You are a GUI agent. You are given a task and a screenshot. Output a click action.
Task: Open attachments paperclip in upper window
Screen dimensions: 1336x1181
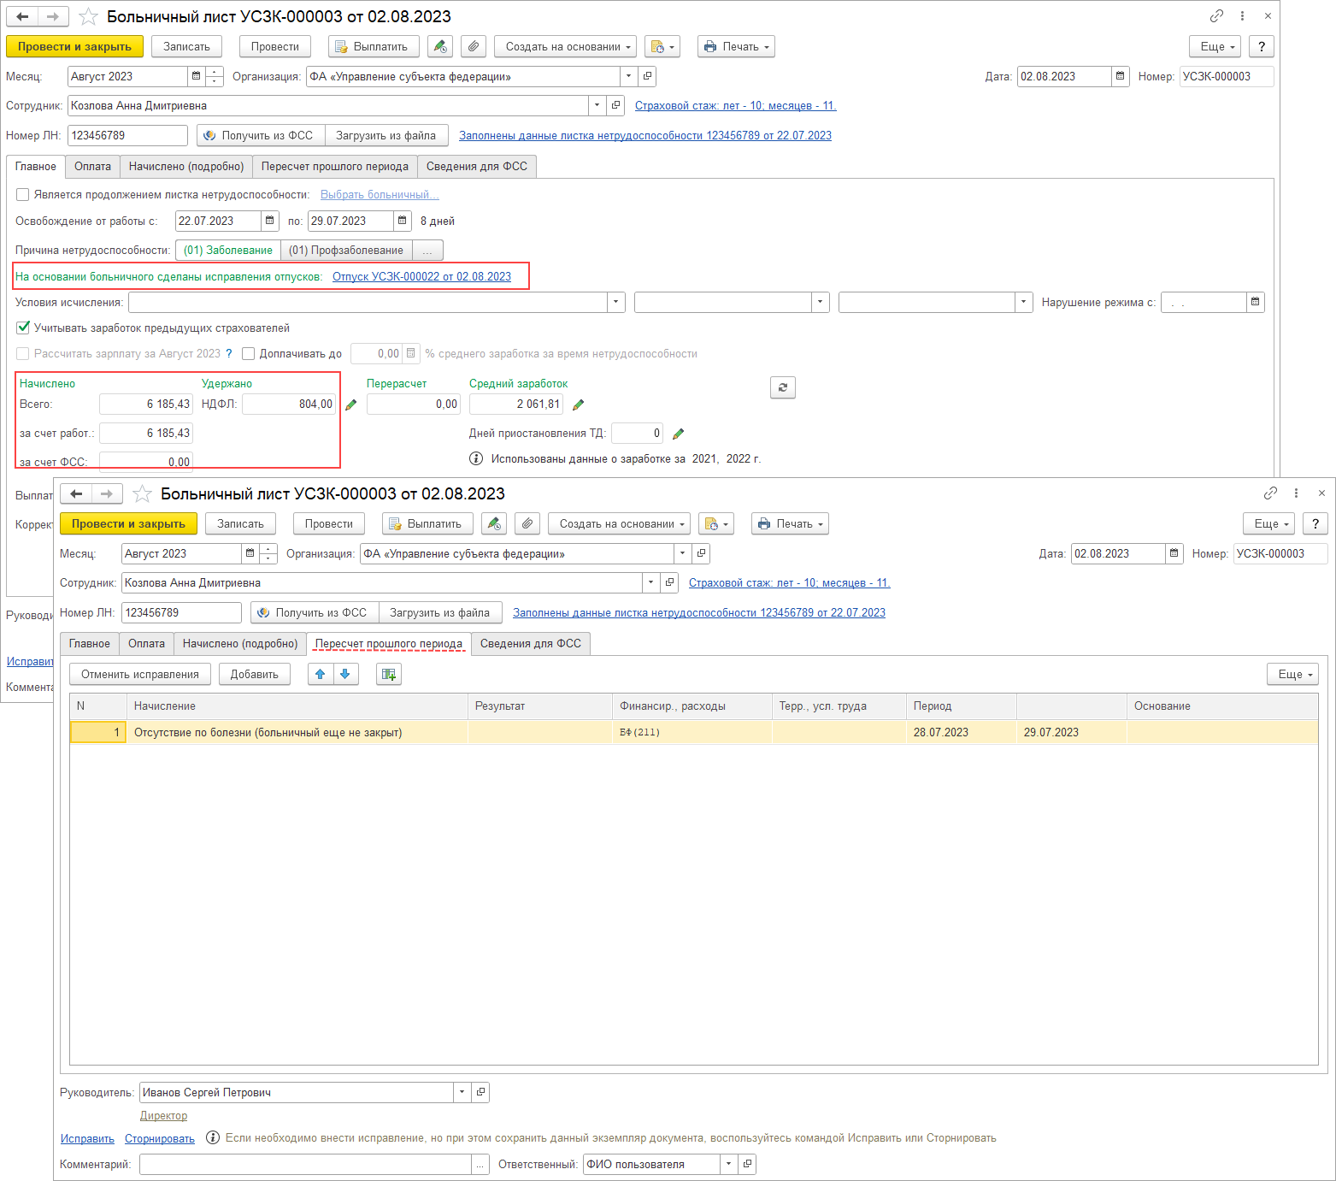[x=474, y=46]
